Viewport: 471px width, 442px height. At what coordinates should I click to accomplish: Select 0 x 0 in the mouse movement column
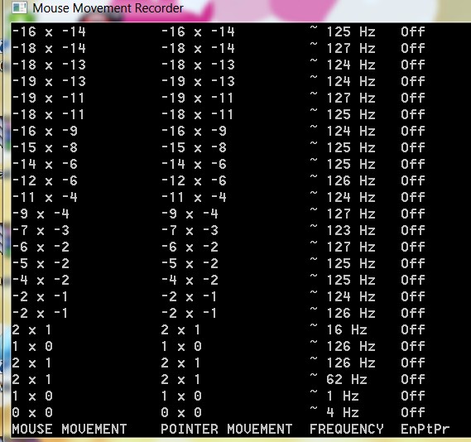(32, 412)
